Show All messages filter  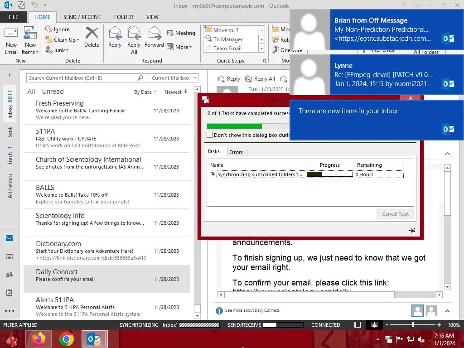pyautogui.click(x=31, y=92)
